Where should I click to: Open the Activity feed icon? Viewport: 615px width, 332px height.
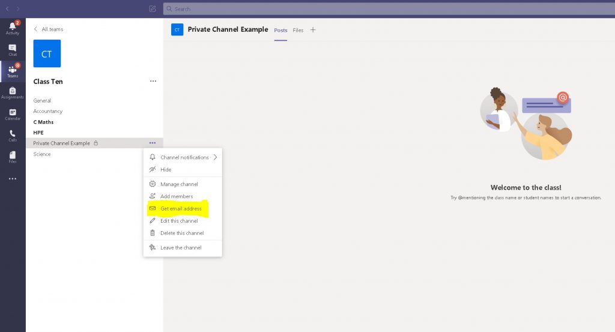pyautogui.click(x=13, y=28)
